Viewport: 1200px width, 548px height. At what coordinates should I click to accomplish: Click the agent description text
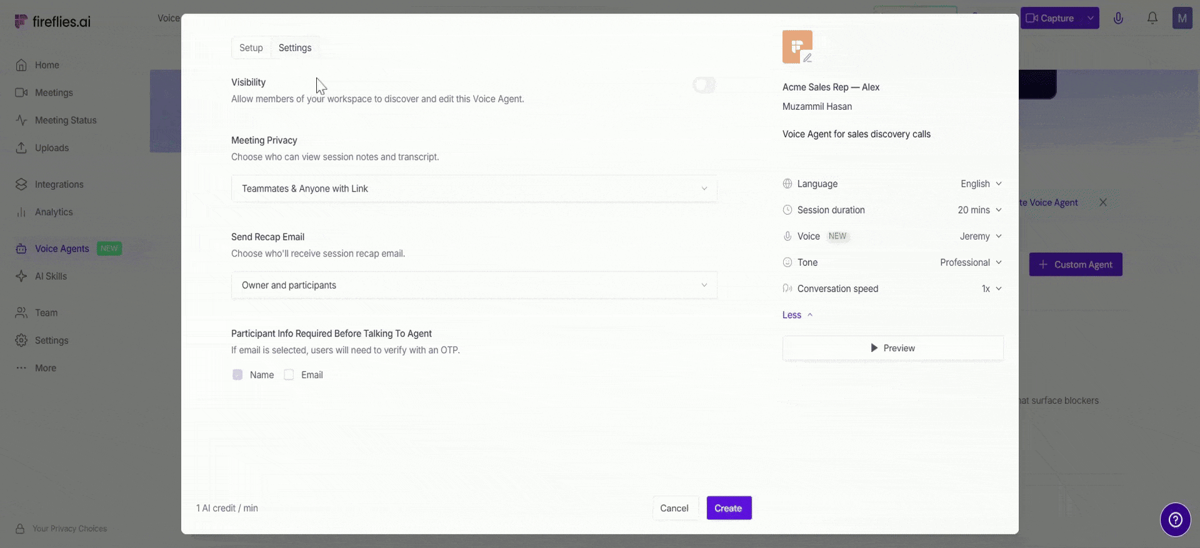tap(856, 134)
